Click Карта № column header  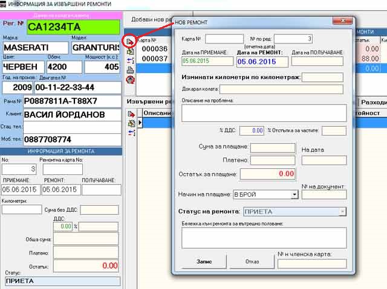147,40
